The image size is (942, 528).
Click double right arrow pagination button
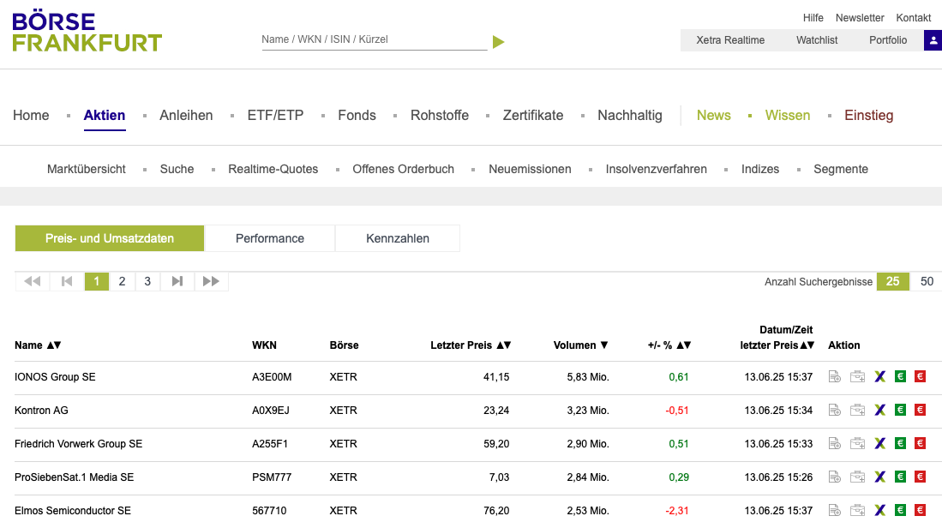[211, 281]
